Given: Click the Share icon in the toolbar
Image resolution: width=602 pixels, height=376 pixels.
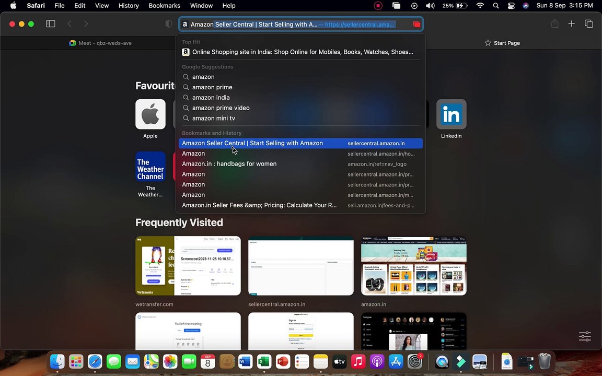Looking at the screenshot, I should [x=555, y=24].
